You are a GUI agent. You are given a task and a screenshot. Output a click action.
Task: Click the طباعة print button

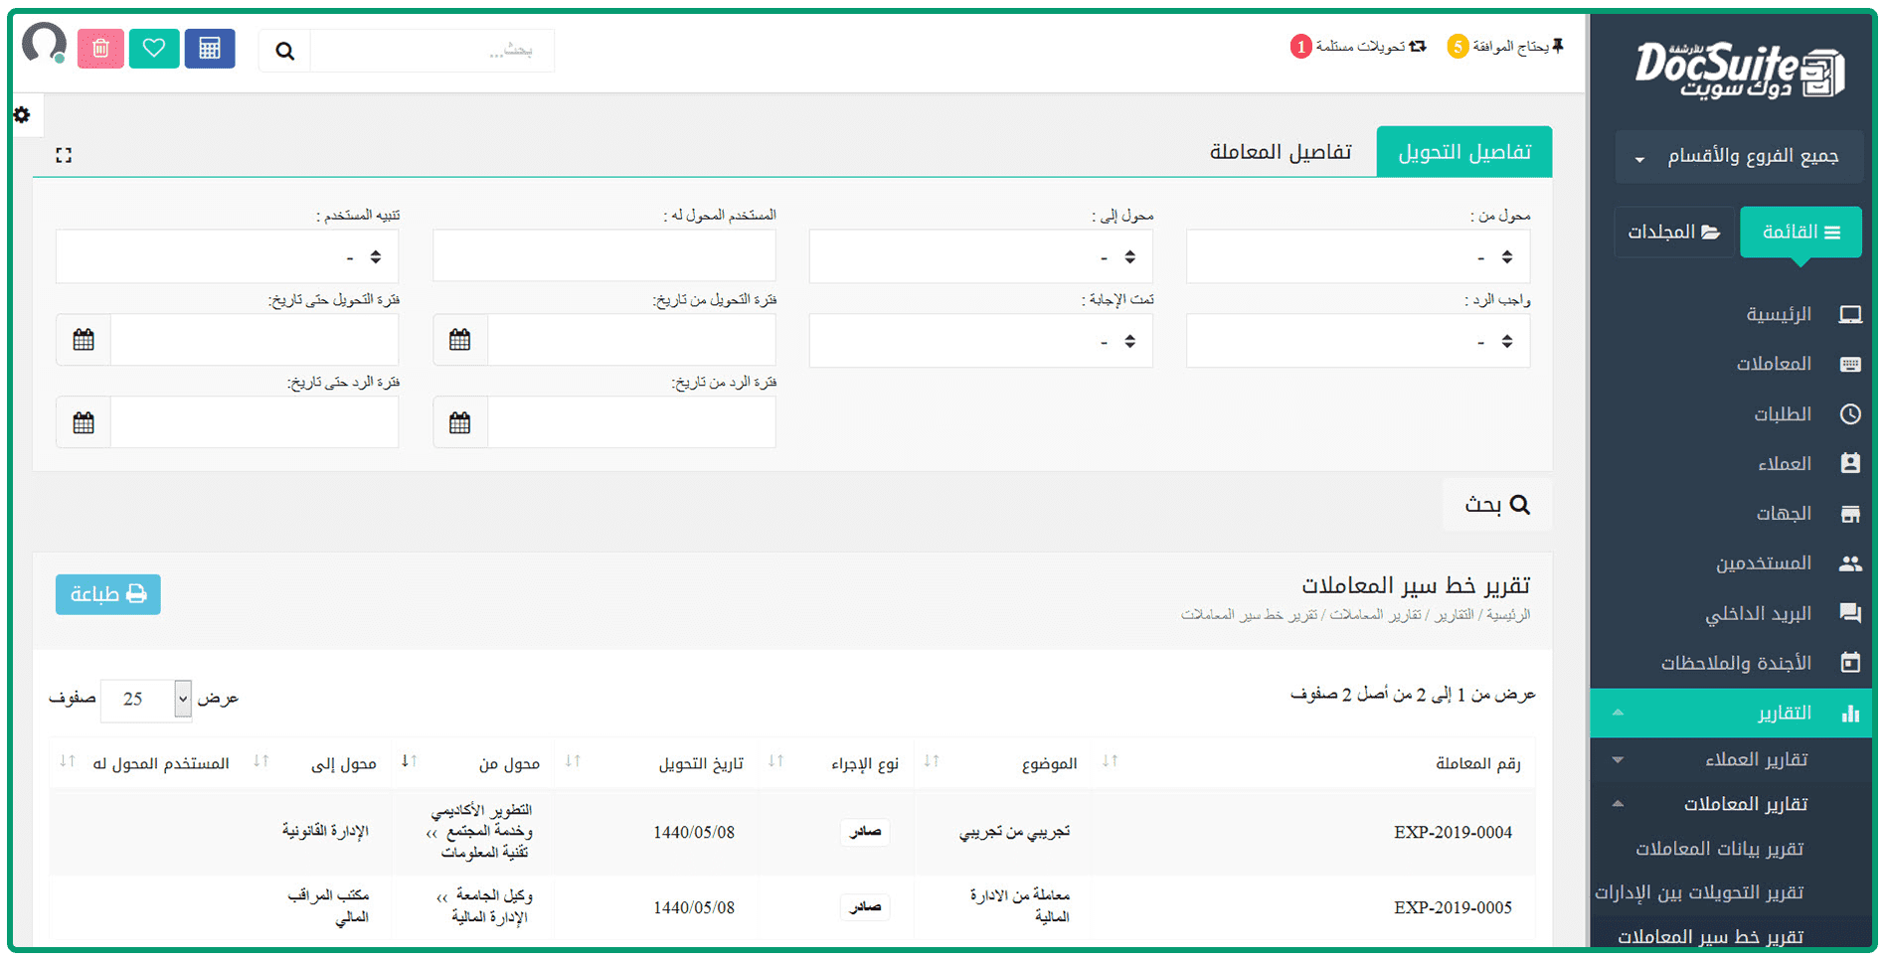tap(108, 594)
